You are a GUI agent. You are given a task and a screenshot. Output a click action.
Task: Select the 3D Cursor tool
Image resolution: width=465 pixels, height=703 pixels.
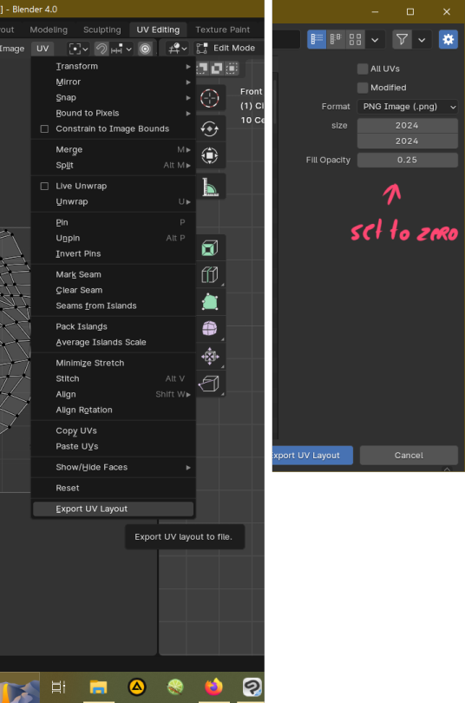pos(210,98)
